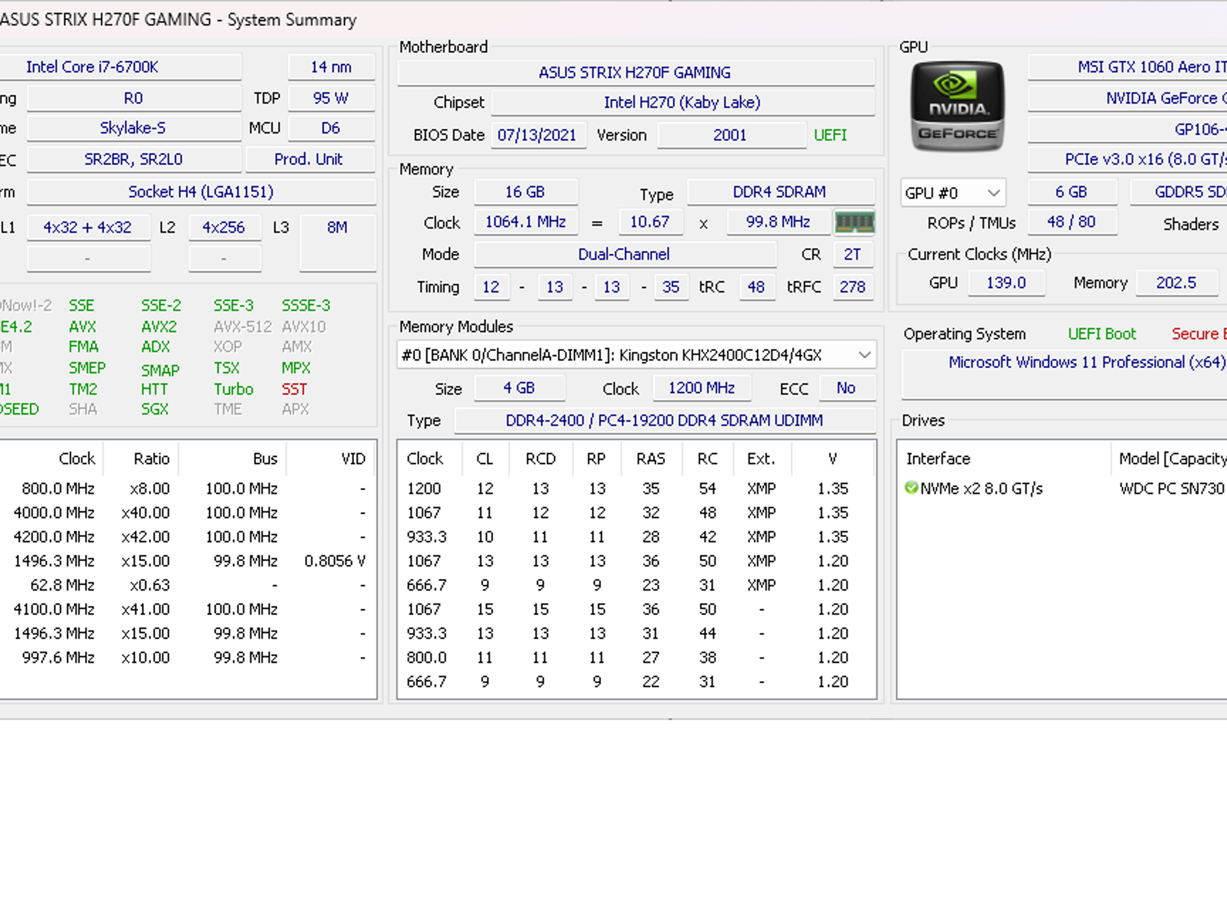Click the tRFC 278 value
The width and height of the screenshot is (1227, 920).
853,287
